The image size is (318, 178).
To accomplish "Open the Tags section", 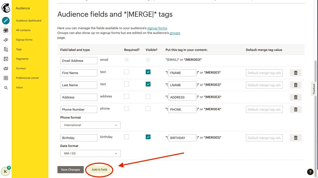I will [19, 49].
